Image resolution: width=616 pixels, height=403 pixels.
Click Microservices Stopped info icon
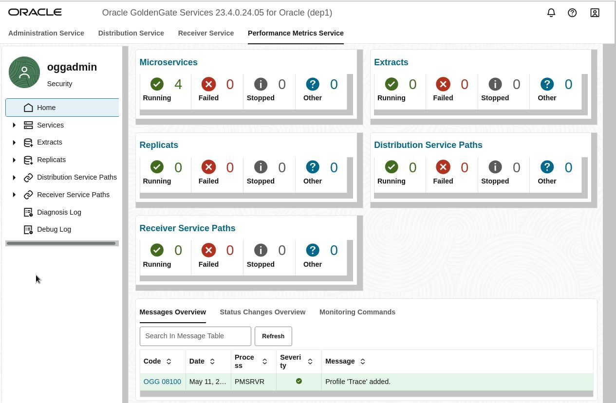point(261,84)
